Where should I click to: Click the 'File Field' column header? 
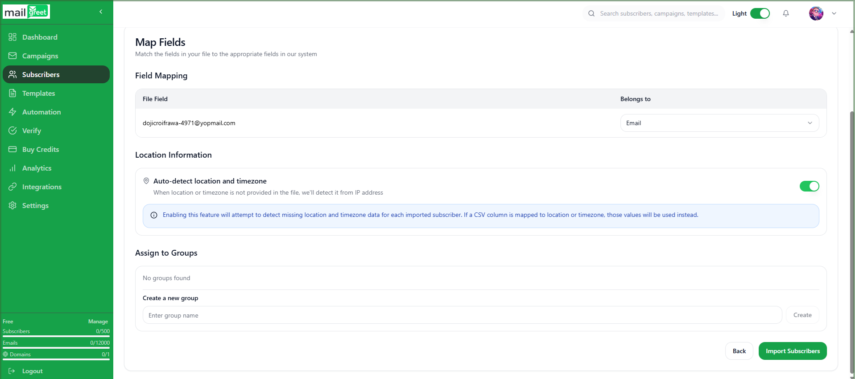[155, 99]
